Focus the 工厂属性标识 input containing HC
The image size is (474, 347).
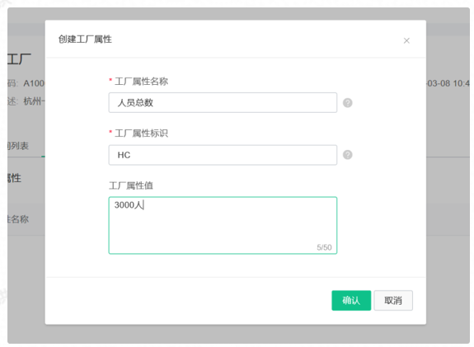pyautogui.click(x=223, y=155)
